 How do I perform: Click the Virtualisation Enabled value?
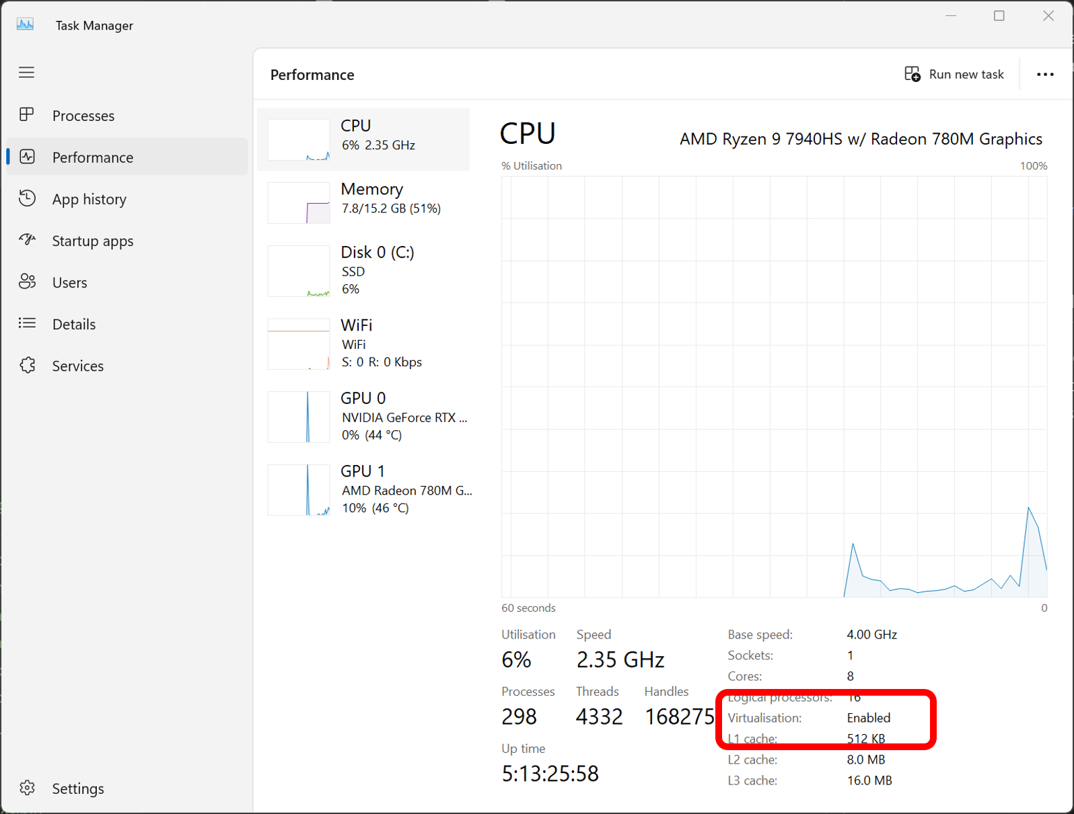click(x=868, y=718)
